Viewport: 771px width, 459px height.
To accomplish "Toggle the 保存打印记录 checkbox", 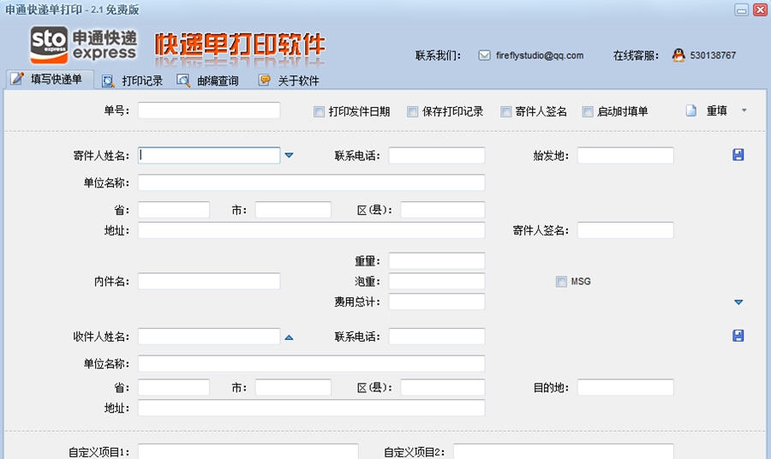I will (413, 112).
